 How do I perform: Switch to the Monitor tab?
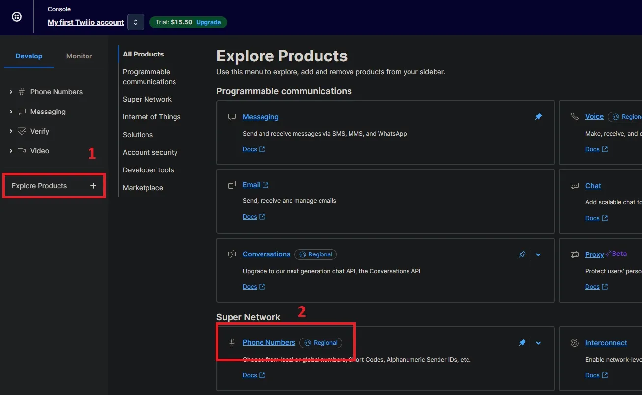(79, 56)
